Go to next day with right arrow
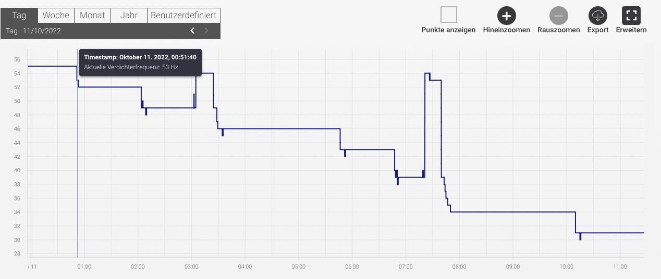661x279 pixels. click(206, 31)
